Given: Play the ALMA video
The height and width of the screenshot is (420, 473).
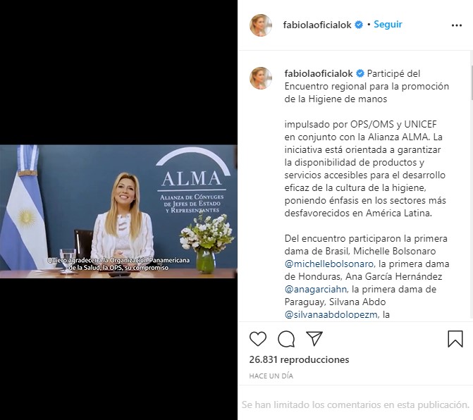Looking at the screenshot, I should [x=118, y=211].
